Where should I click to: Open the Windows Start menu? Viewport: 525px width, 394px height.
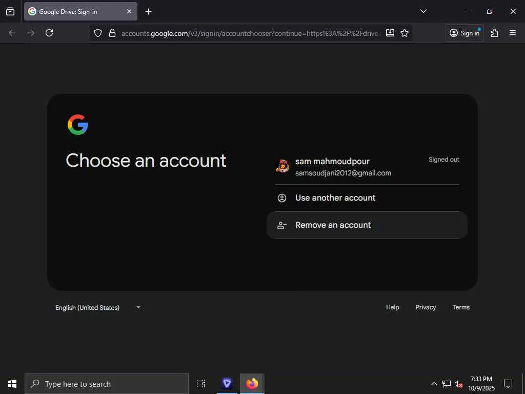pyautogui.click(x=12, y=384)
